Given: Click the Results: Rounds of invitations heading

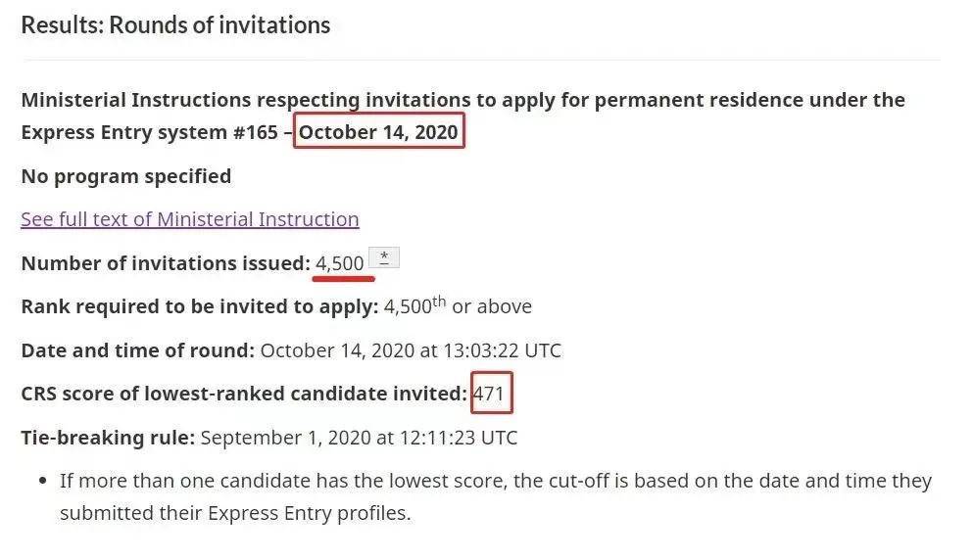Looking at the screenshot, I should pos(175,25).
